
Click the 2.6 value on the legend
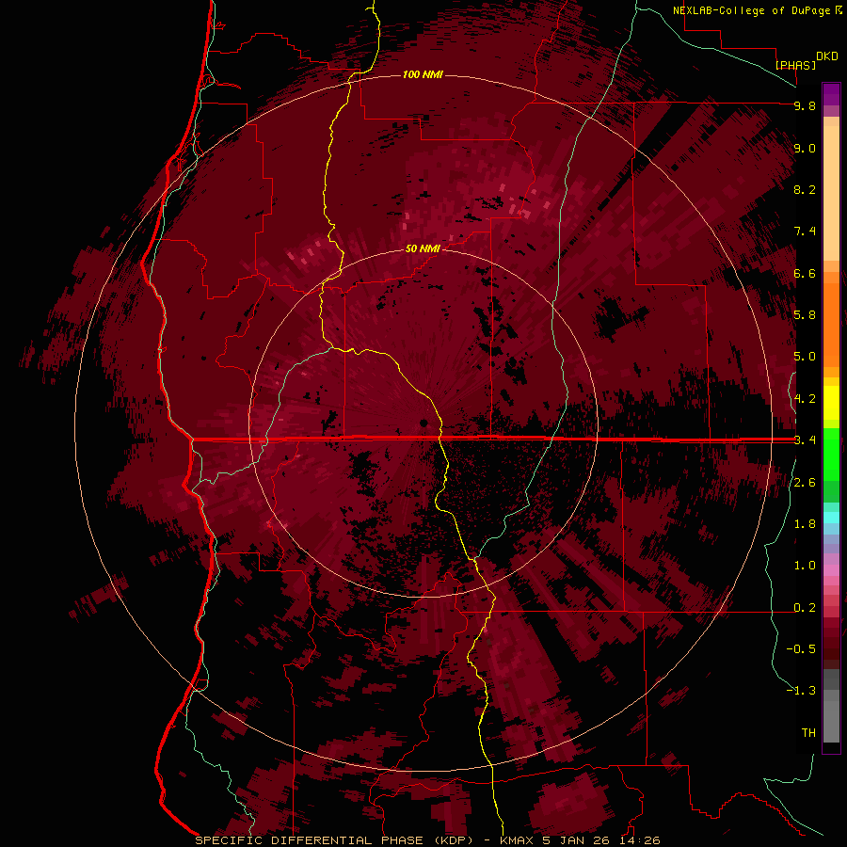point(805,483)
